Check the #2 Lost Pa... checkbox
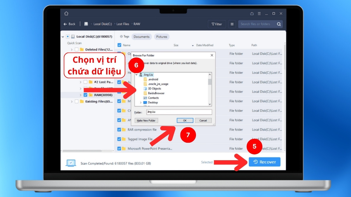This screenshot has width=351, height=197. 85,82
